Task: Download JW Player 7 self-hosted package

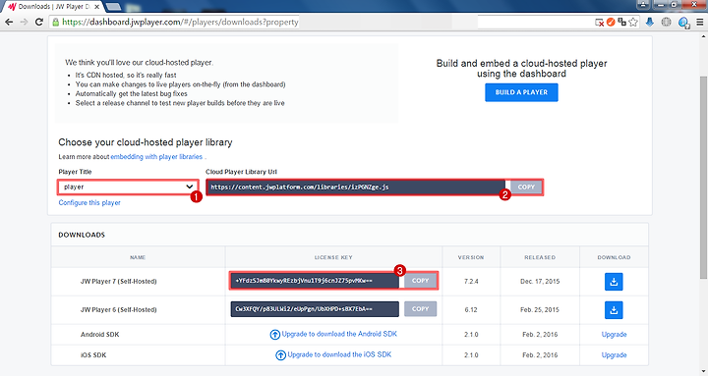Action: 614,282
